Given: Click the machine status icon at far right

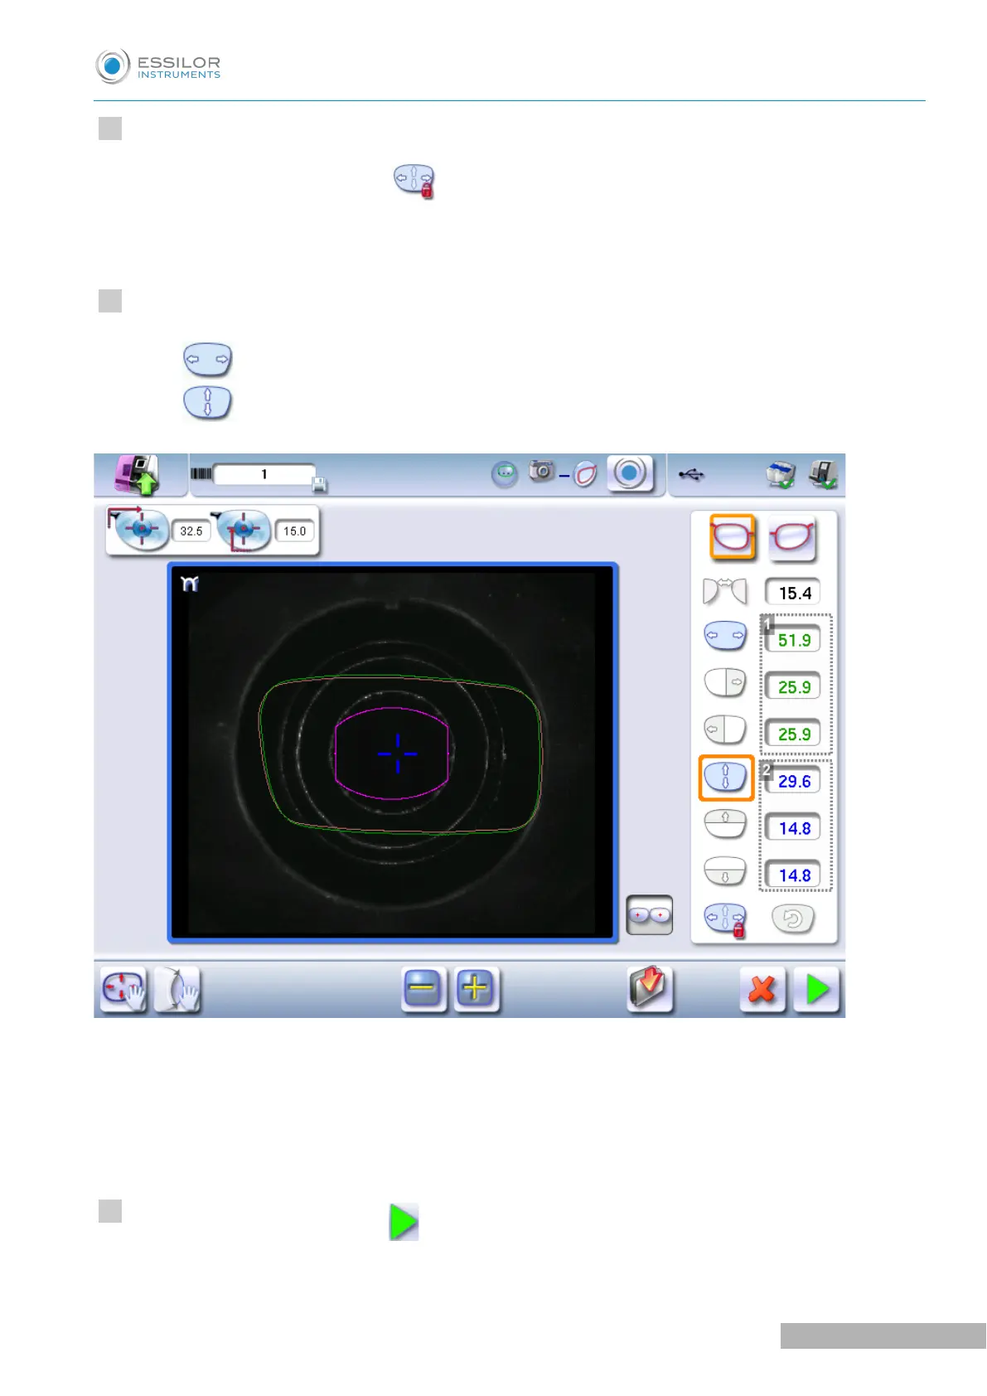Looking at the screenshot, I should (823, 474).
